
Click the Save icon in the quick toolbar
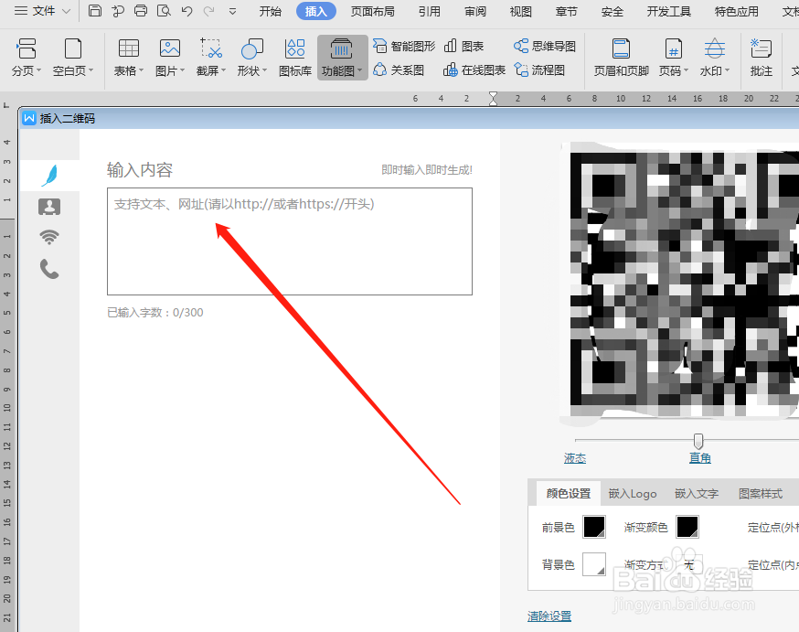[x=95, y=11]
